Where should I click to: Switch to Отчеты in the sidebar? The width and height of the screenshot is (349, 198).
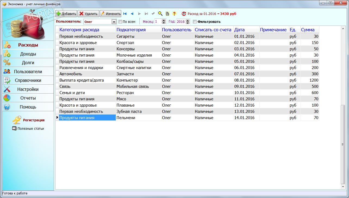point(28,98)
